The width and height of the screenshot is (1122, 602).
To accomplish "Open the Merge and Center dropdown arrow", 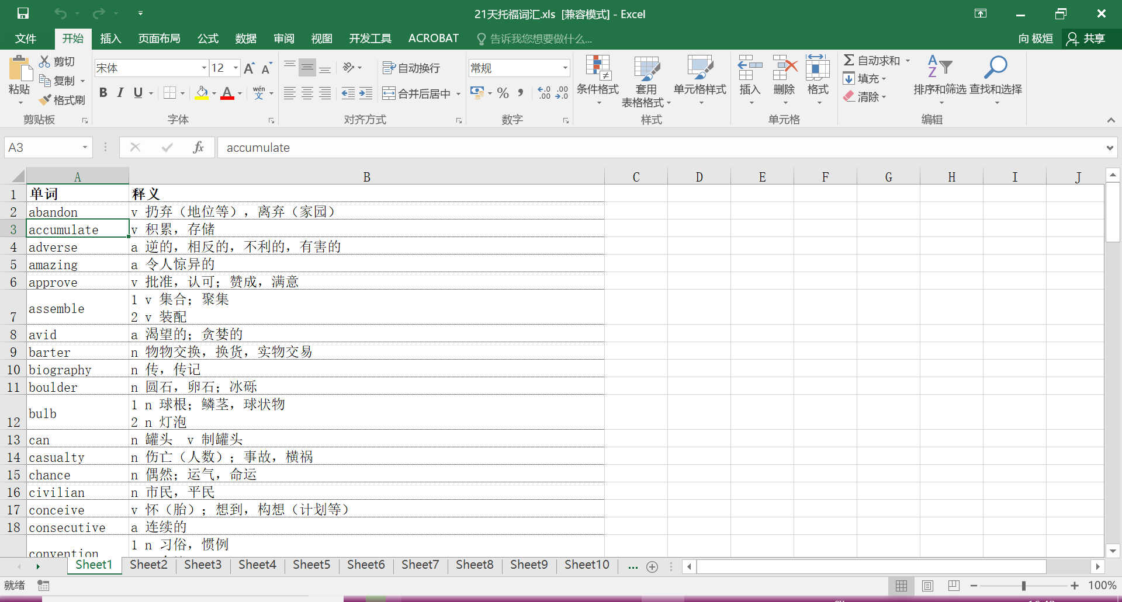I will coord(458,93).
